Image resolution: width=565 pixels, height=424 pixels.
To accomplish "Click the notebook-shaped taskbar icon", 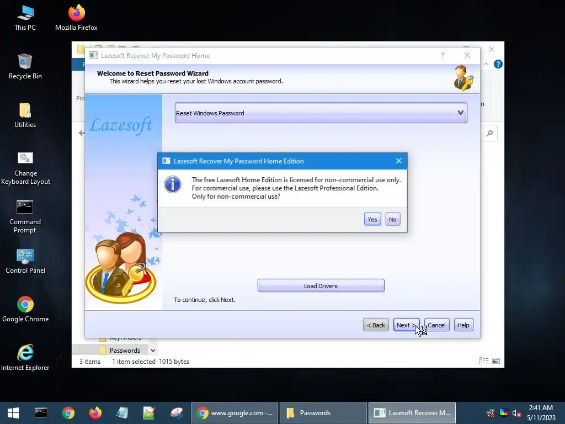I will point(122,413).
